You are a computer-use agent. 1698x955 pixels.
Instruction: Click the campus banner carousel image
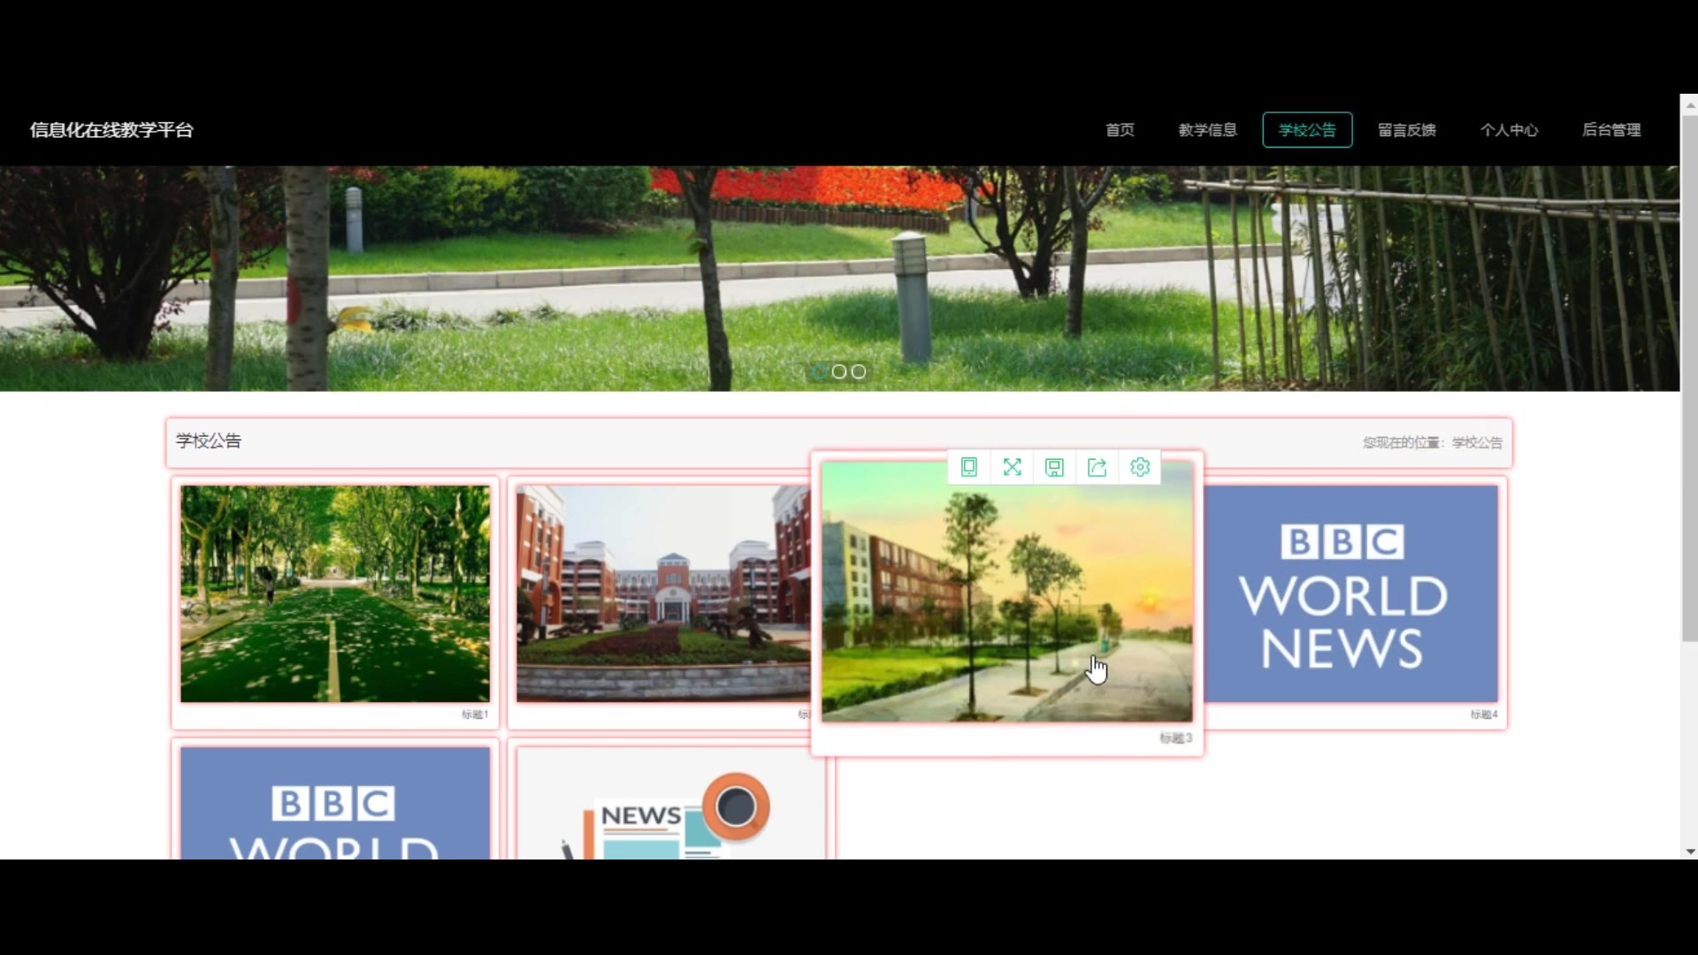(x=839, y=279)
